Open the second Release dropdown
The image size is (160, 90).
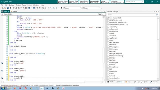tap(91, 8)
